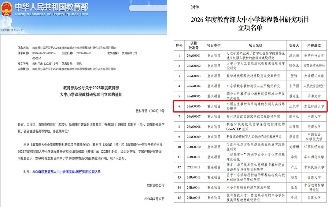Click the unit 河南大学

coord(314,127)
